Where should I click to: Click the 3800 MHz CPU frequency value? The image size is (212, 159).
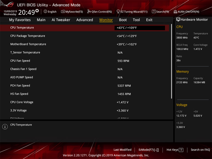(x=182, y=38)
